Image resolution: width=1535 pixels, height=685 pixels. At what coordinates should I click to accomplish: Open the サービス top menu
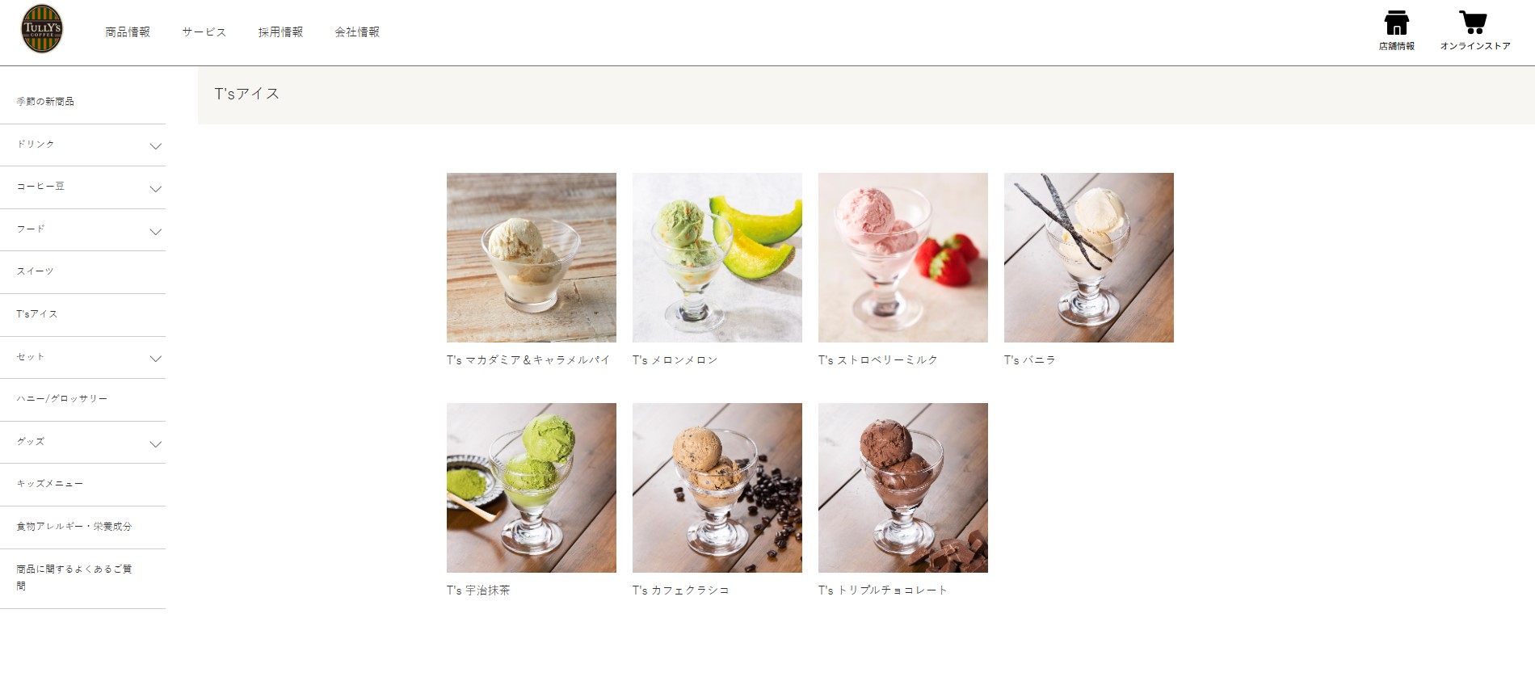pyautogui.click(x=204, y=32)
